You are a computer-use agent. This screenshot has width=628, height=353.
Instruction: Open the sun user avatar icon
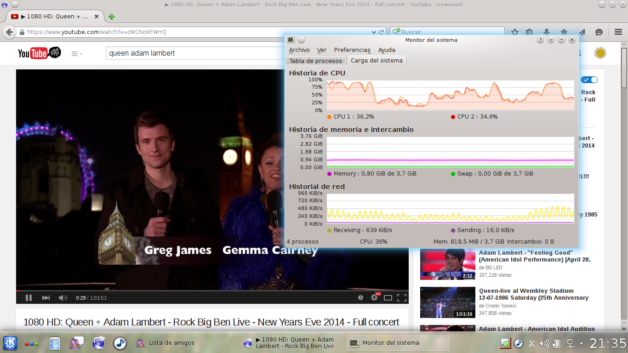click(x=600, y=53)
